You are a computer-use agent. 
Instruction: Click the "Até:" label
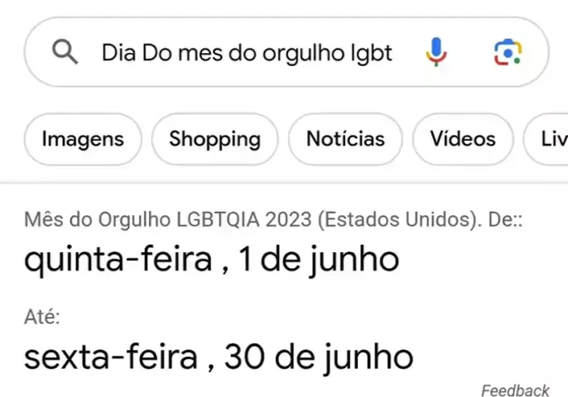pos(42,318)
